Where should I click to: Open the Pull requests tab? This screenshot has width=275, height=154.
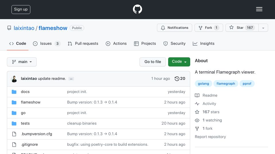coord(83,43)
